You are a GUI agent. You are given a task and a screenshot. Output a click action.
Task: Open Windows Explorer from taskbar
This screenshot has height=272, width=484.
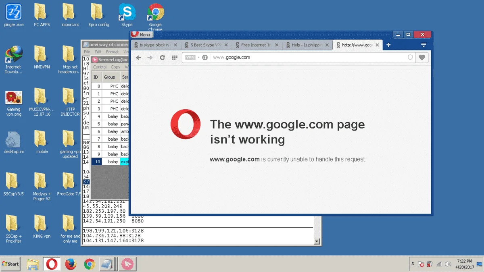coord(33,264)
